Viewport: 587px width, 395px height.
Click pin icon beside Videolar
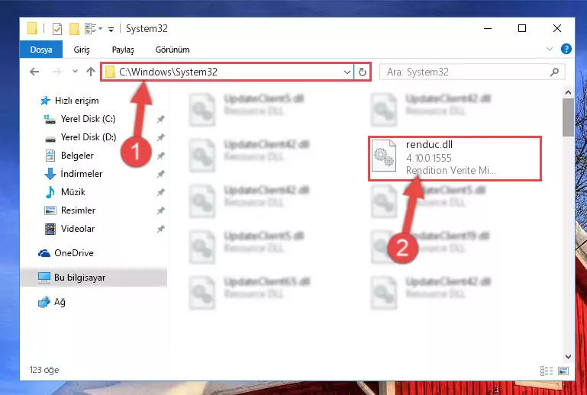coord(160,229)
